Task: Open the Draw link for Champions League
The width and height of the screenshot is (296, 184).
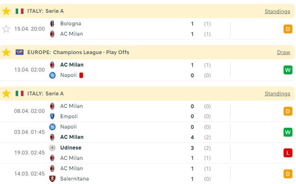Action: pos(283,52)
